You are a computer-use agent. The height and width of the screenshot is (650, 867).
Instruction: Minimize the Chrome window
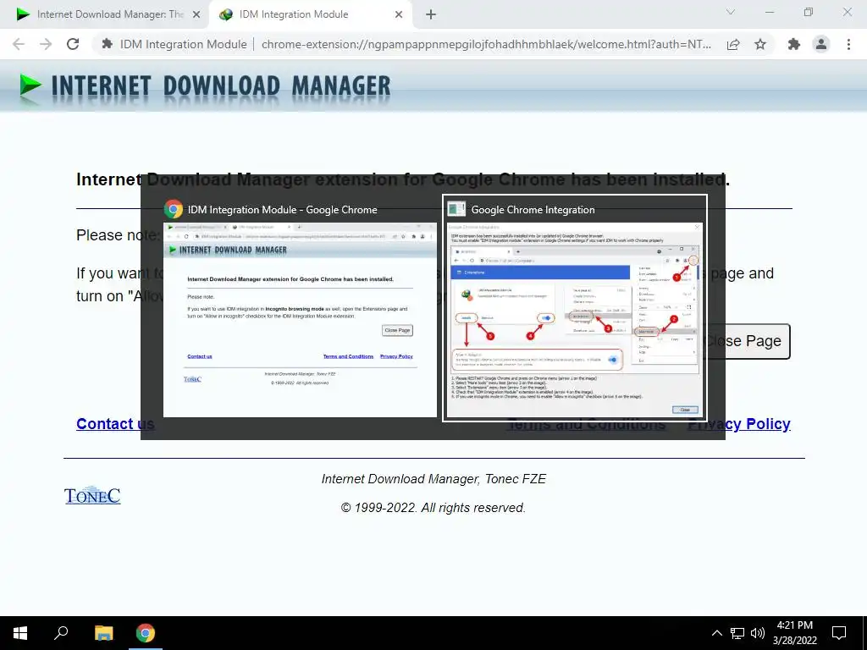770,12
